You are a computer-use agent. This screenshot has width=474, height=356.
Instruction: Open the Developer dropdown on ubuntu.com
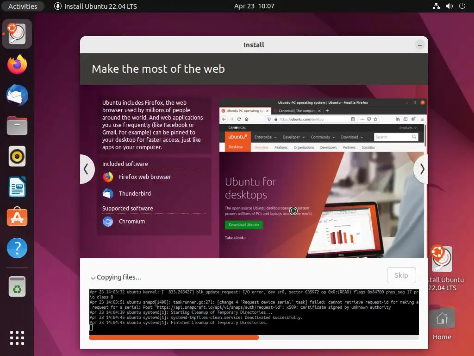pos(293,137)
